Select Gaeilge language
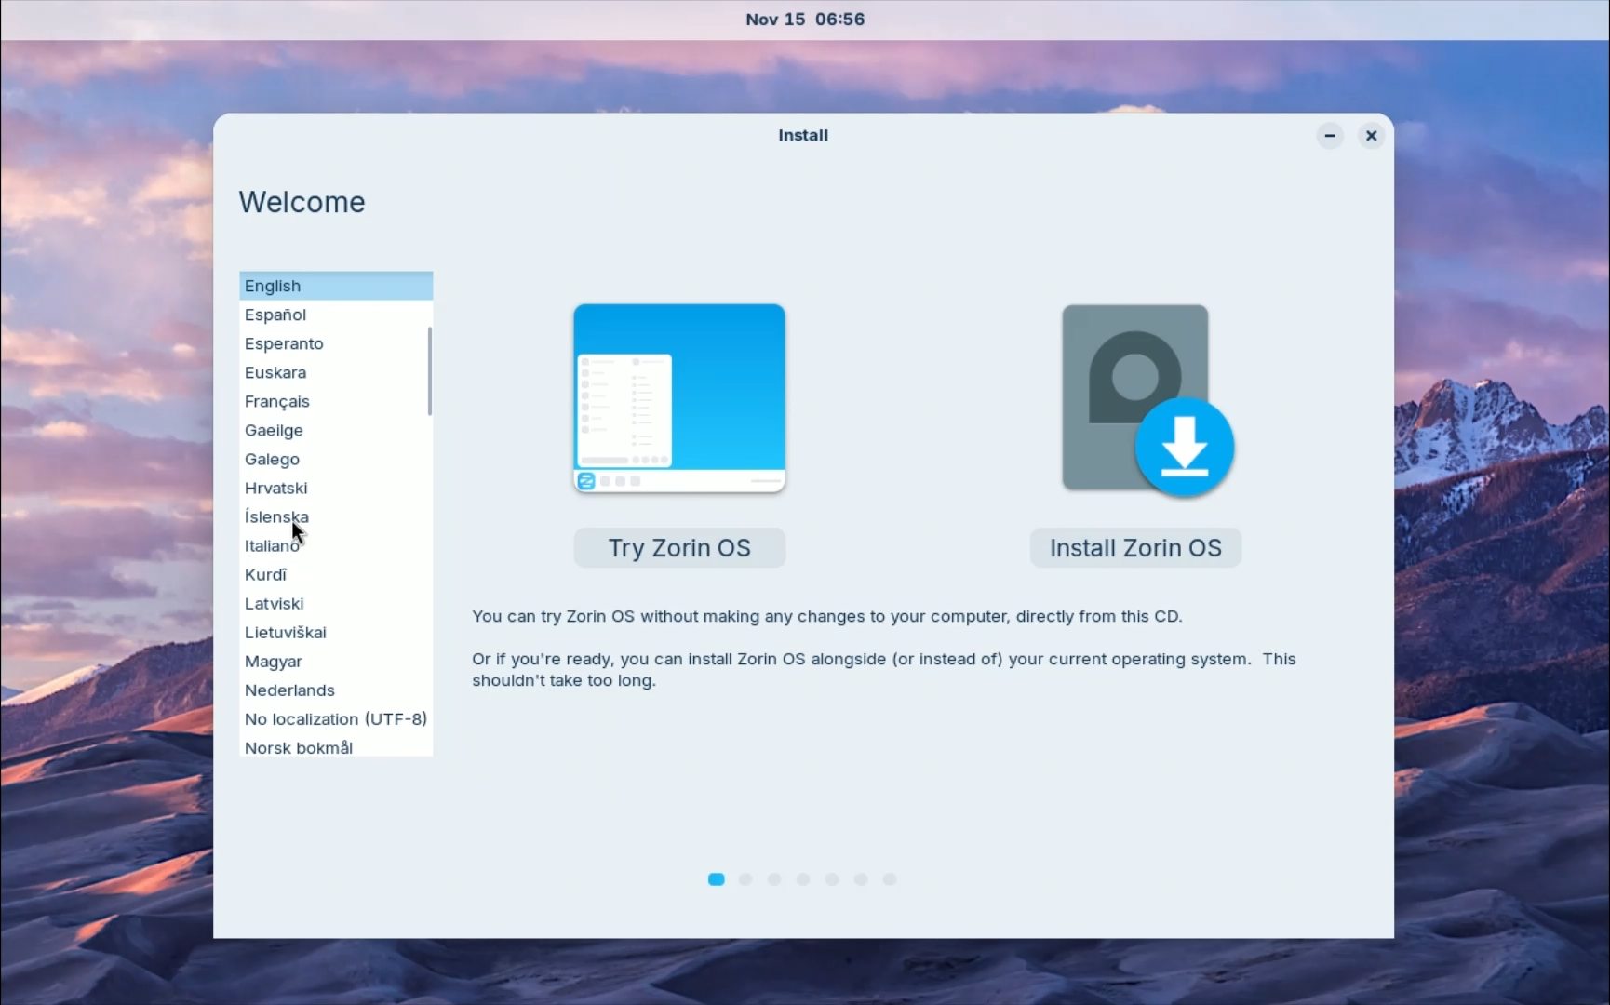Image resolution: width=1610 pixels, height=1005 pixels. (273, 431)
